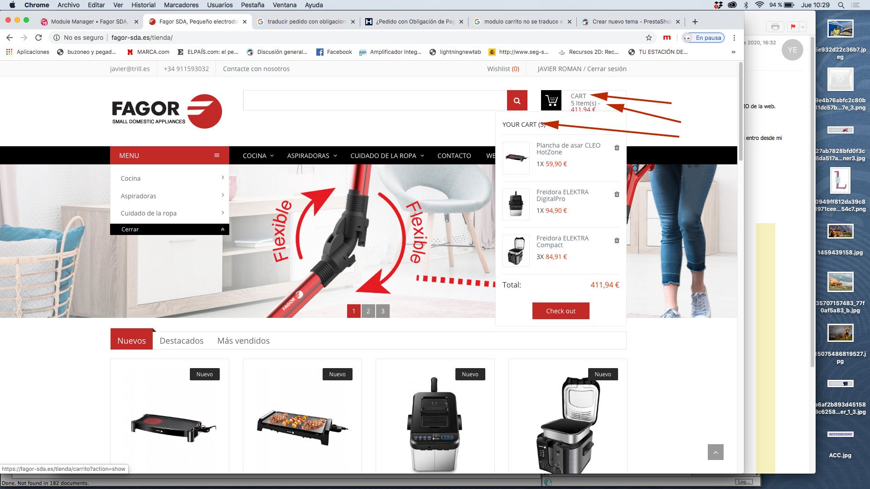The height and width of the screenshot is (489, 870).
Task: Click the product search input field
Action: pyautogui.click(x=375, y=101)
